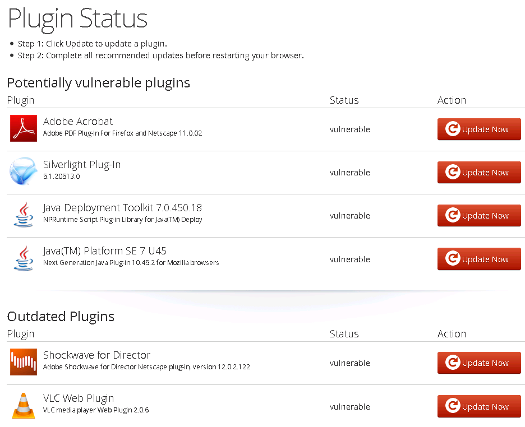Click the Silverlight Plug-In blue icon
The image size is (525, 427).
point(23,171)
